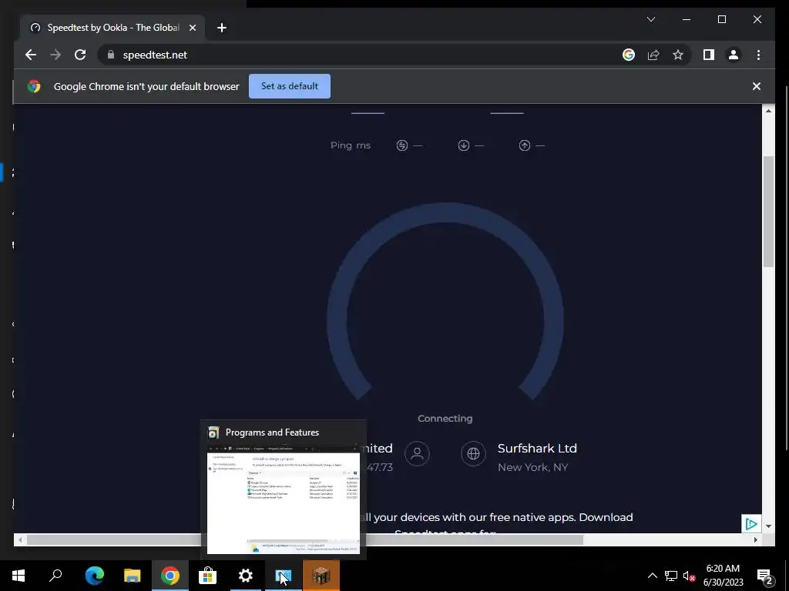Switch to Google Chrome taskbar icon
This screenshot has height=591, width=789.
tap(170, 576)
